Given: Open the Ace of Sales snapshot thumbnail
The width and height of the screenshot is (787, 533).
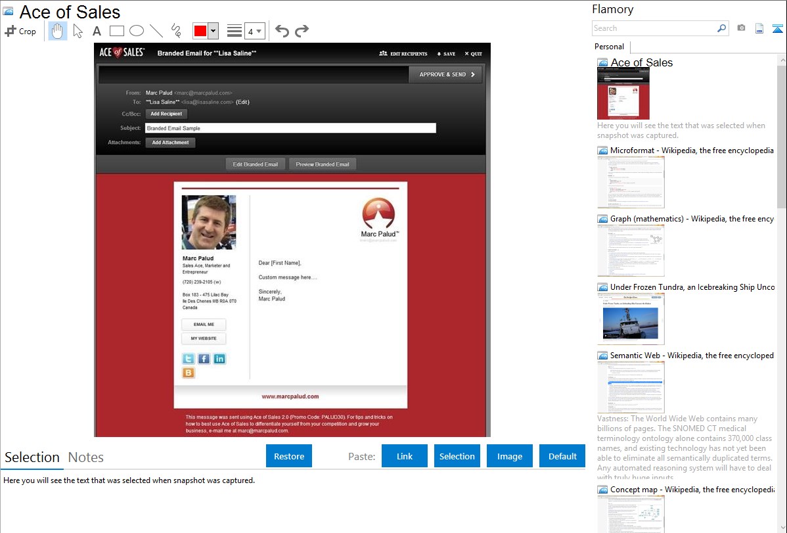Looking at the screenshot, I should tap(623, 94).
